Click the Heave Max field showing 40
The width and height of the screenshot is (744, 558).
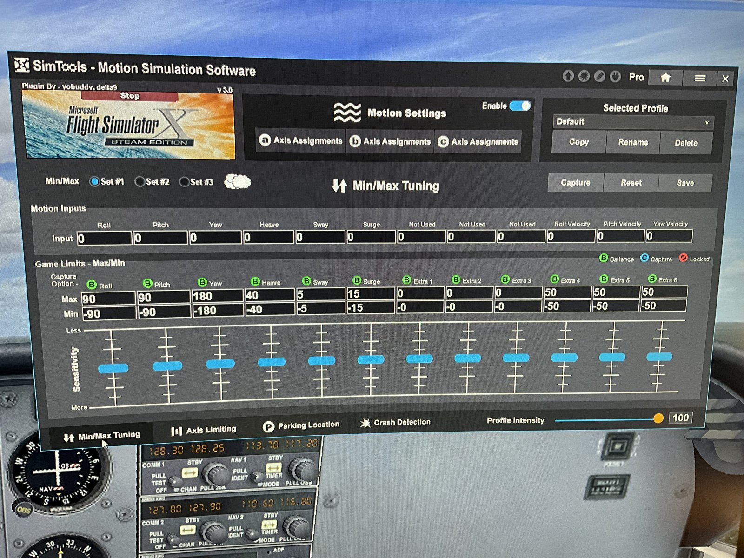[x=270, y=295]
